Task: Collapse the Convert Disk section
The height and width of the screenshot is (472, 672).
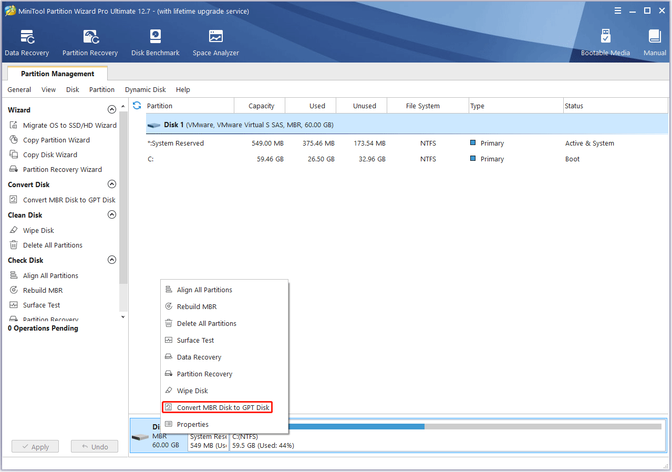Action: [x=111, y=184]
